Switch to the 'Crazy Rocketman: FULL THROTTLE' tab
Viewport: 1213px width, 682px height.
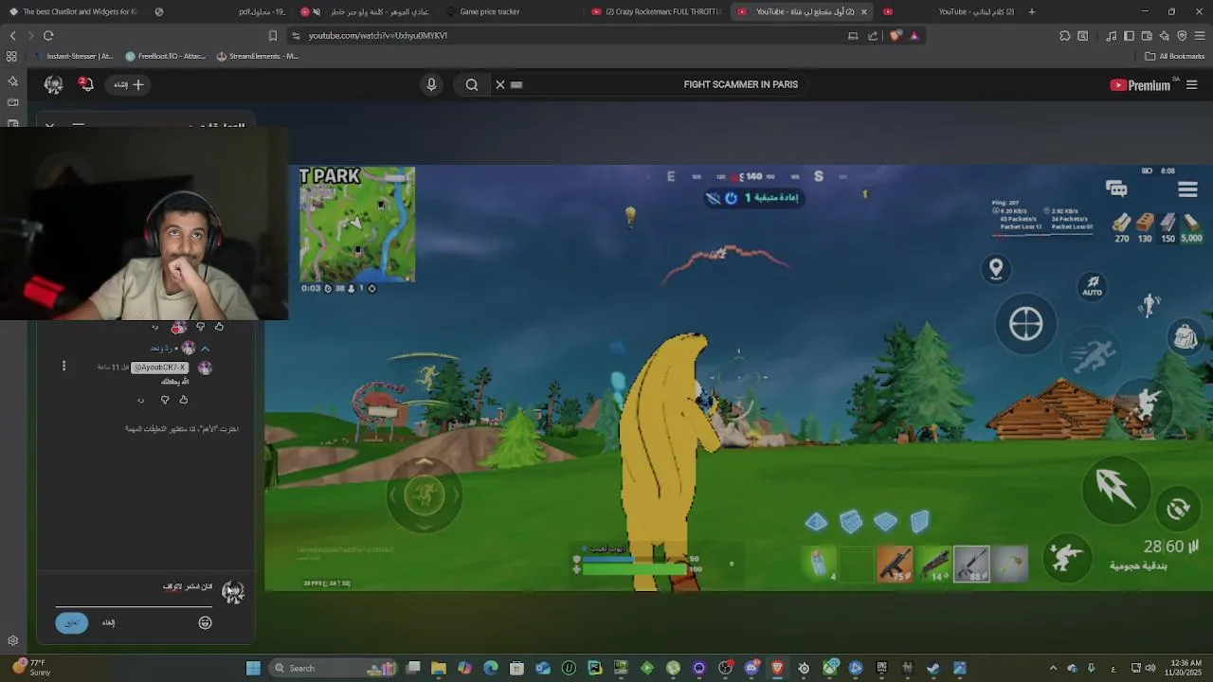656,11
